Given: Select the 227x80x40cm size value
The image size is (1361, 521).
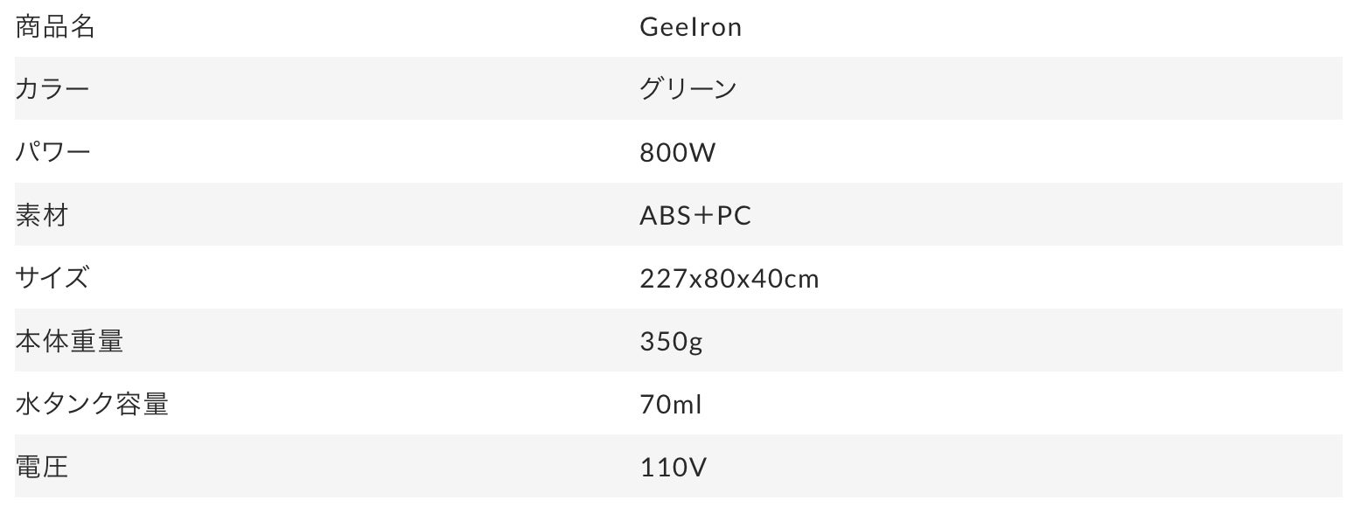Looking at the screenshot, I should point(729,279).
